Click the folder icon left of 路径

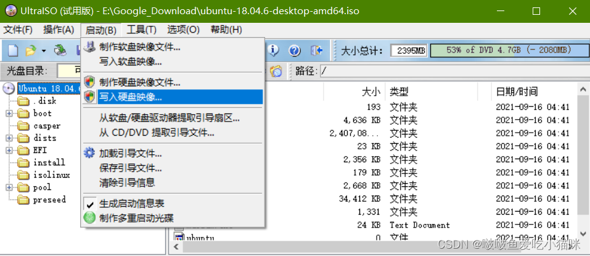276,71
